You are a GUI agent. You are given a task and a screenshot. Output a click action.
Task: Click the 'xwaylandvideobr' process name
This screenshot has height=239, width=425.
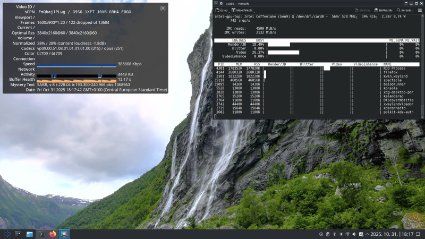tap(398, 104)
